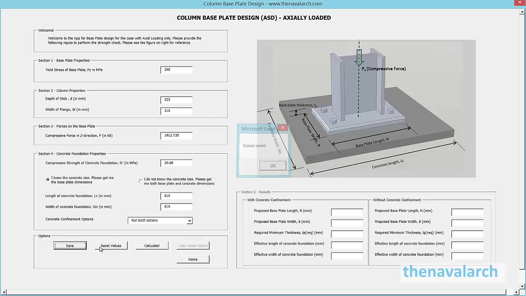This screenshot has width=526, height=296.
Task: Click the Width of concrete foundation field
Action: [x=176, y=207]
